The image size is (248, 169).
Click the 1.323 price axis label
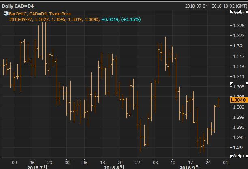coord(239,36)
